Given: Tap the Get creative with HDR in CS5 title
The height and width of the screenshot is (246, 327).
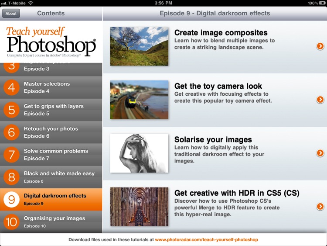Looking at the screenshot, I should (x=237, y=193).
